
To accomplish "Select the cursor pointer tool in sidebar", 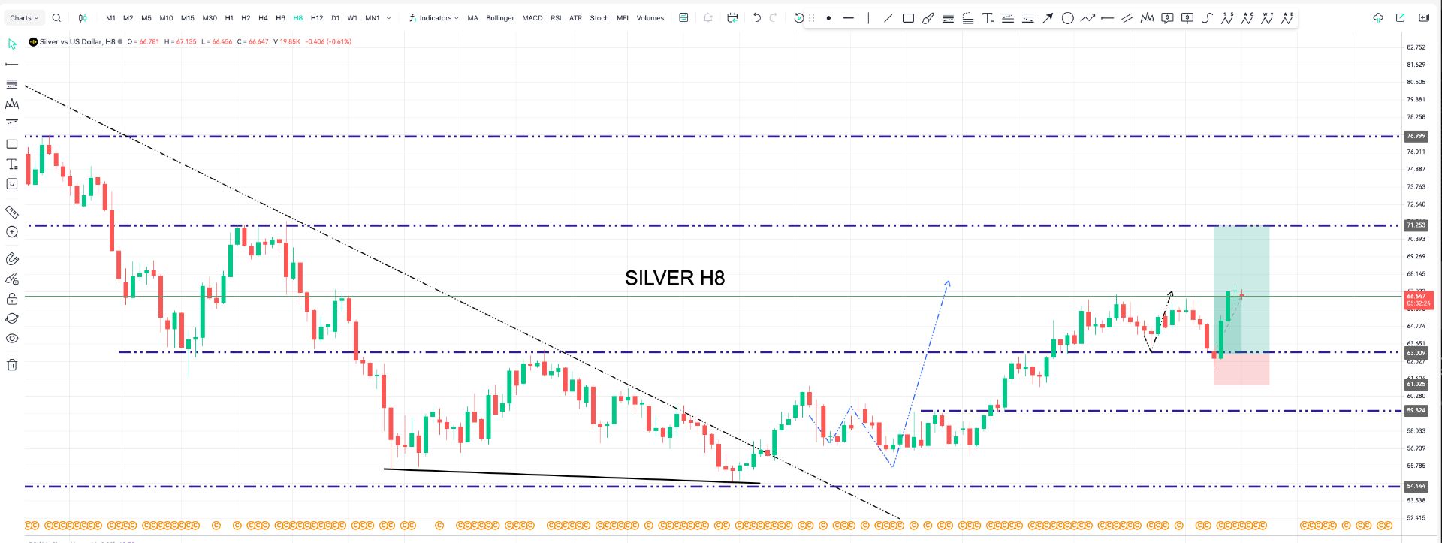I will 12,44.
